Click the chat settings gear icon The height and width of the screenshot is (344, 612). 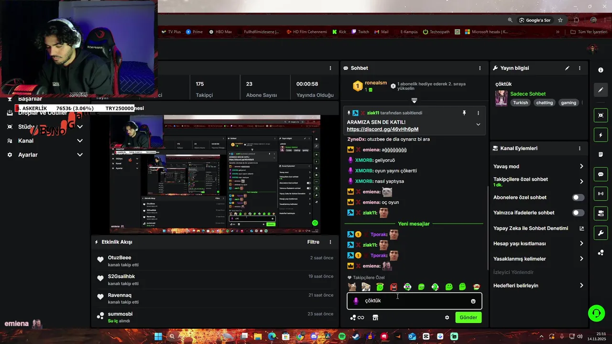(447, 318)
